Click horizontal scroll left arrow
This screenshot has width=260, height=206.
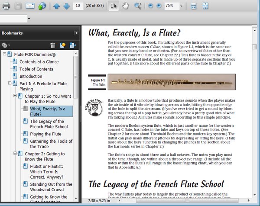click(x=120, y=200)
